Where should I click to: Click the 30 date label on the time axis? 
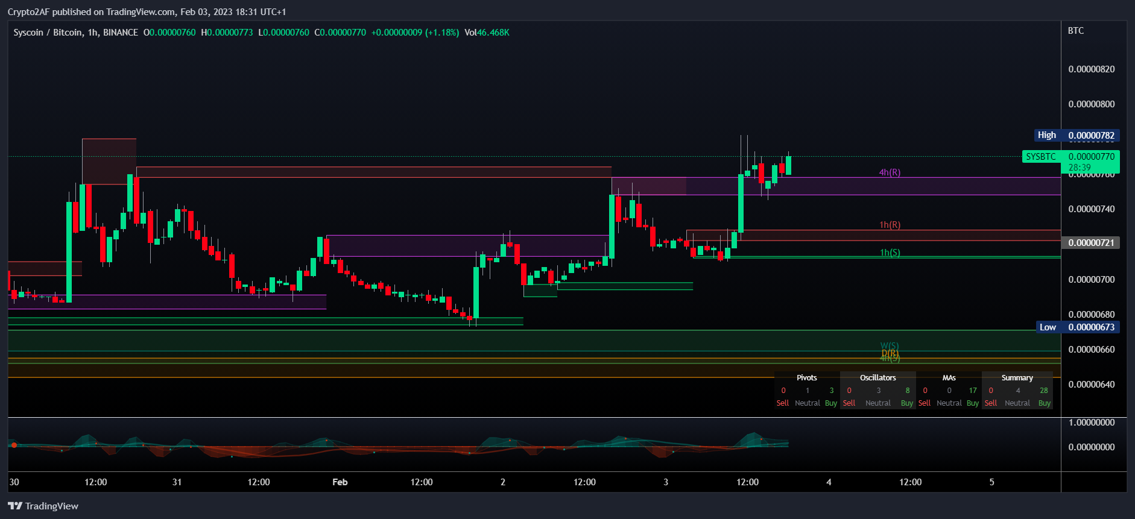(x=14, y=482)
